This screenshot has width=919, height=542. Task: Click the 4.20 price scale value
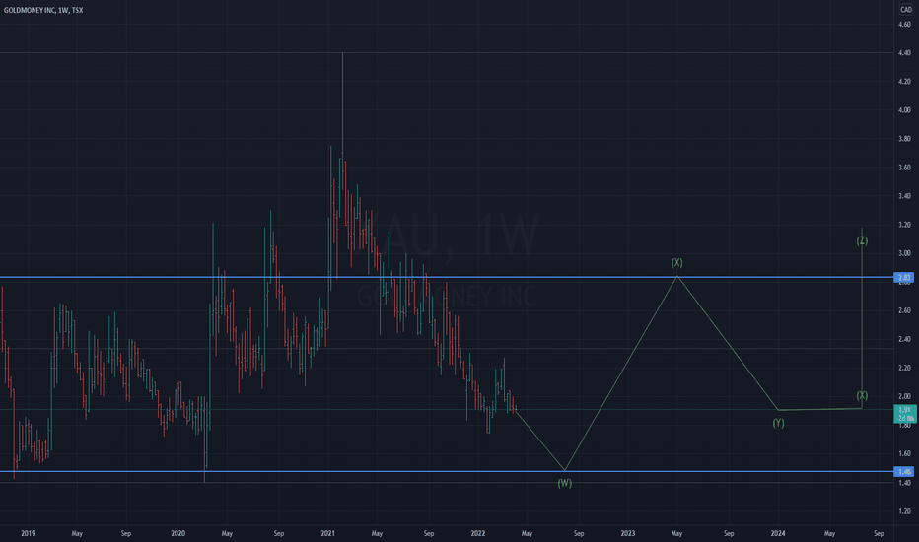click(x=904, y=82)
